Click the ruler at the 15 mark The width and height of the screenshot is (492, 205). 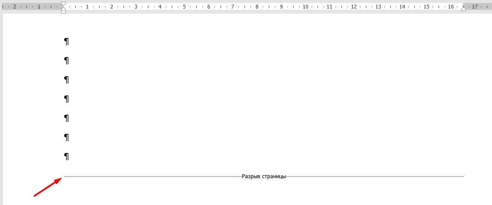pos(427,7)
